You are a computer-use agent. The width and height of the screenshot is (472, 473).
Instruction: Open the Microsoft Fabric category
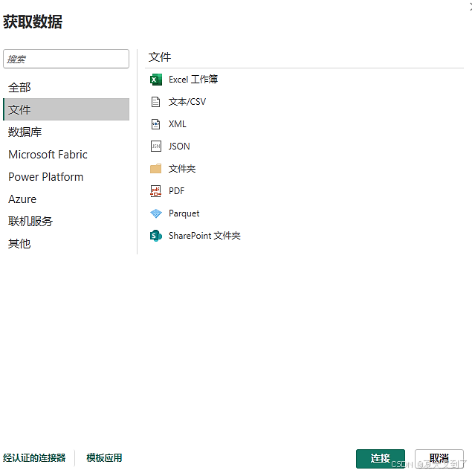tap(66, 155)
